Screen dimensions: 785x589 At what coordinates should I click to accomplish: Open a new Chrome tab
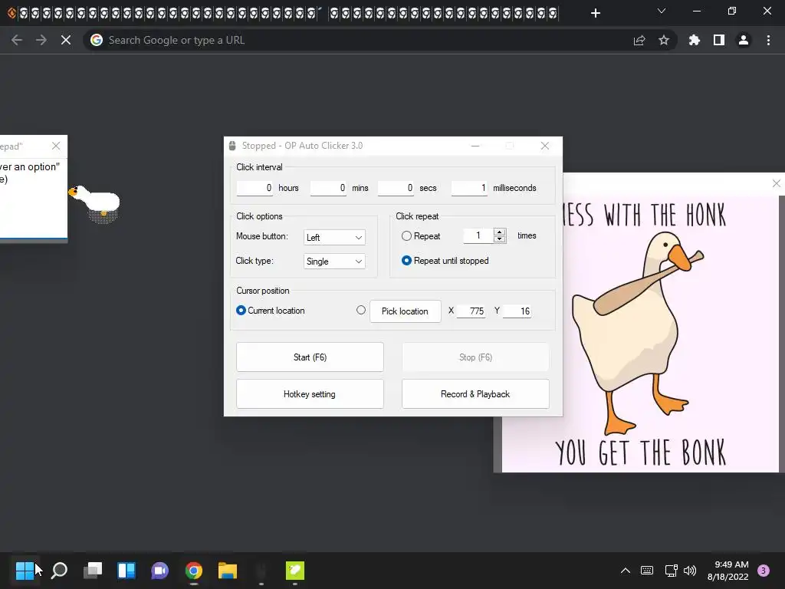pos(595,13)
